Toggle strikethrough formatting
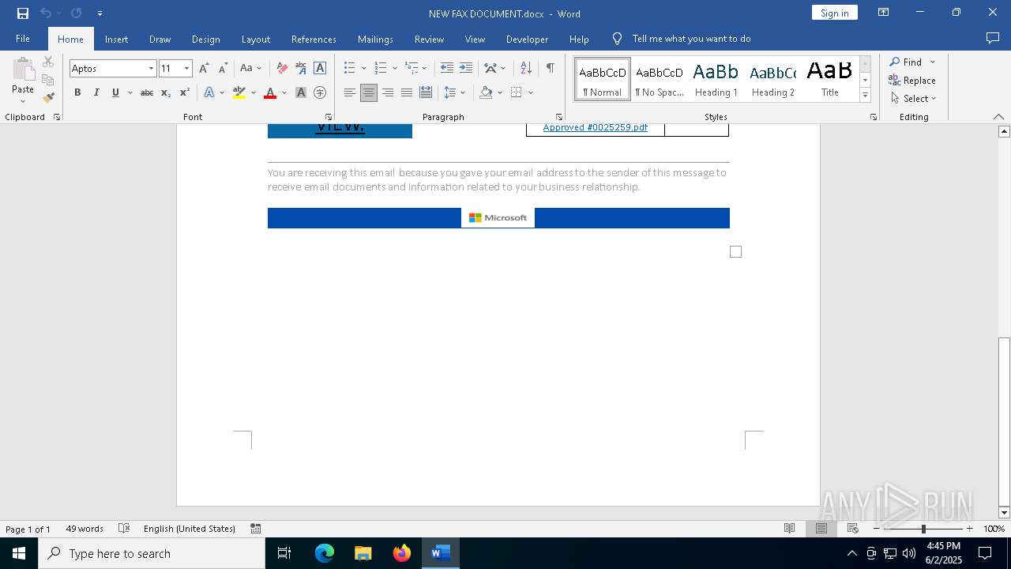1011x569 pixels. [x=147, y=92]
